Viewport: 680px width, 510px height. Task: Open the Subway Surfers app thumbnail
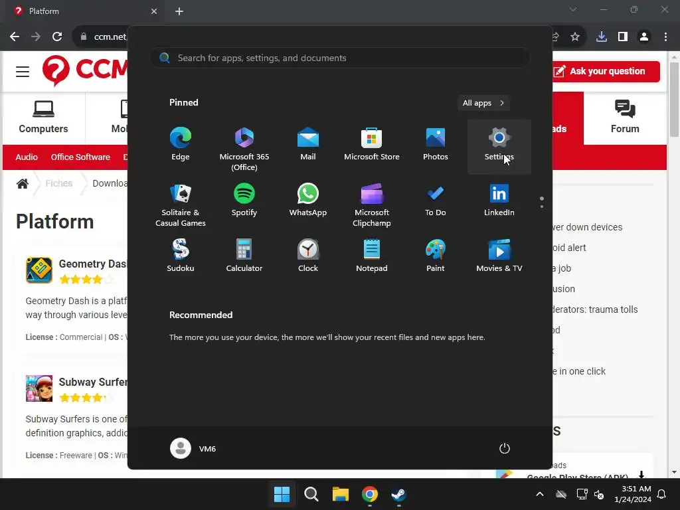tap(39, 388)
